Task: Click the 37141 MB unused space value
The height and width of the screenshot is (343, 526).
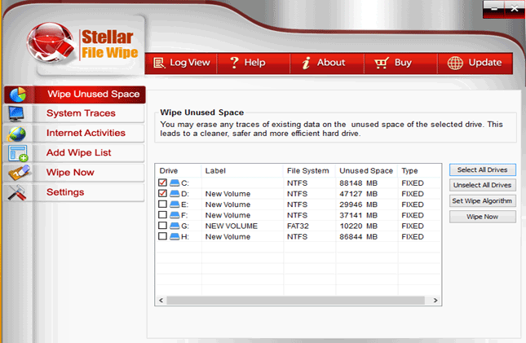Action: tap(358, 215)
